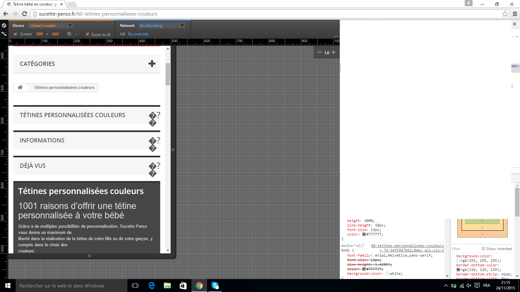This screenshot has width=520, height=292.
Task: Open the Chrome menu
Action: pyautogui.click(x=515, y=14)
